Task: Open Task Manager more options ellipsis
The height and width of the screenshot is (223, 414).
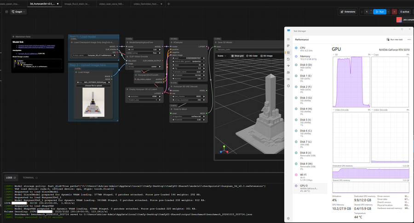Action: [409, 39]
